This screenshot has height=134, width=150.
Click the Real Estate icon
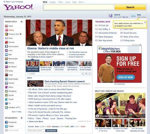[x=6, y=79]
